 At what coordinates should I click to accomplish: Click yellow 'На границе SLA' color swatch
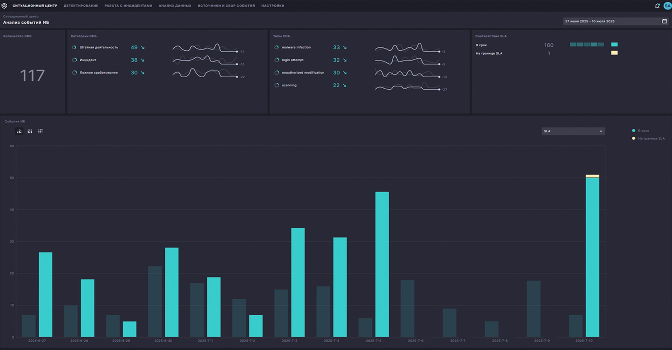[x=614, y=53]
